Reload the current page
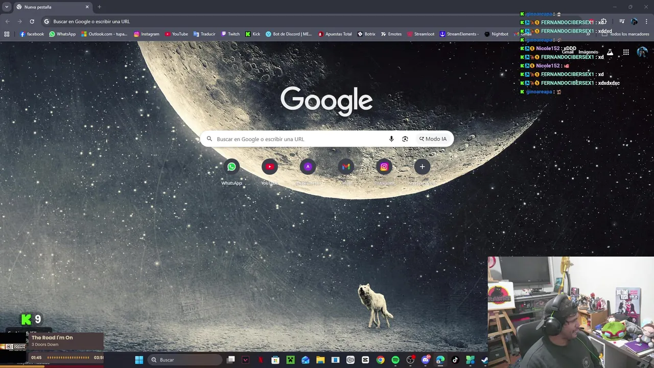 click(32, 21)
